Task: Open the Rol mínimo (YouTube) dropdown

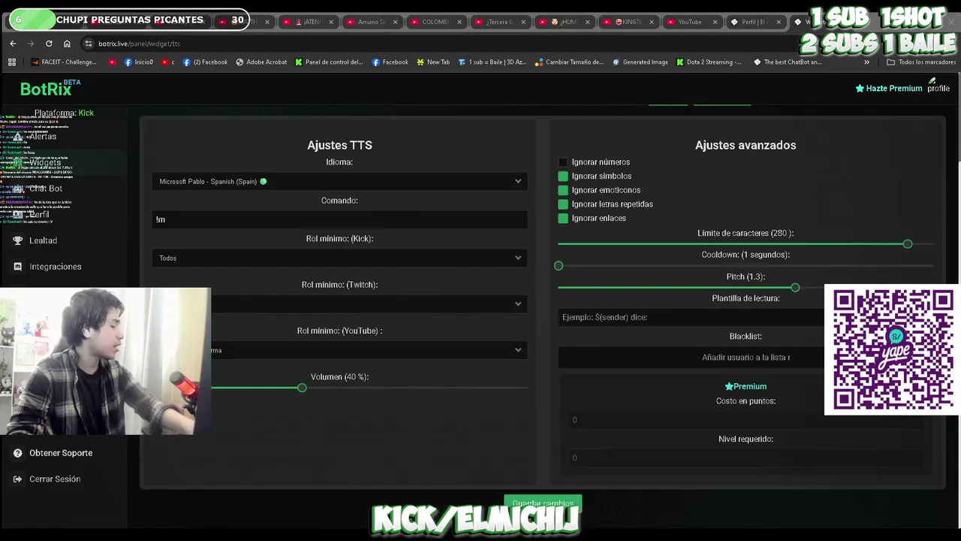Action: click(368, 350)
